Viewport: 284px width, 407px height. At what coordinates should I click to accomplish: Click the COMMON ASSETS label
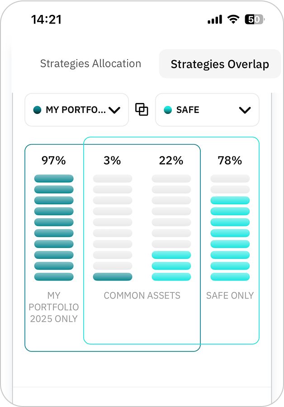(x=142, y=295)
